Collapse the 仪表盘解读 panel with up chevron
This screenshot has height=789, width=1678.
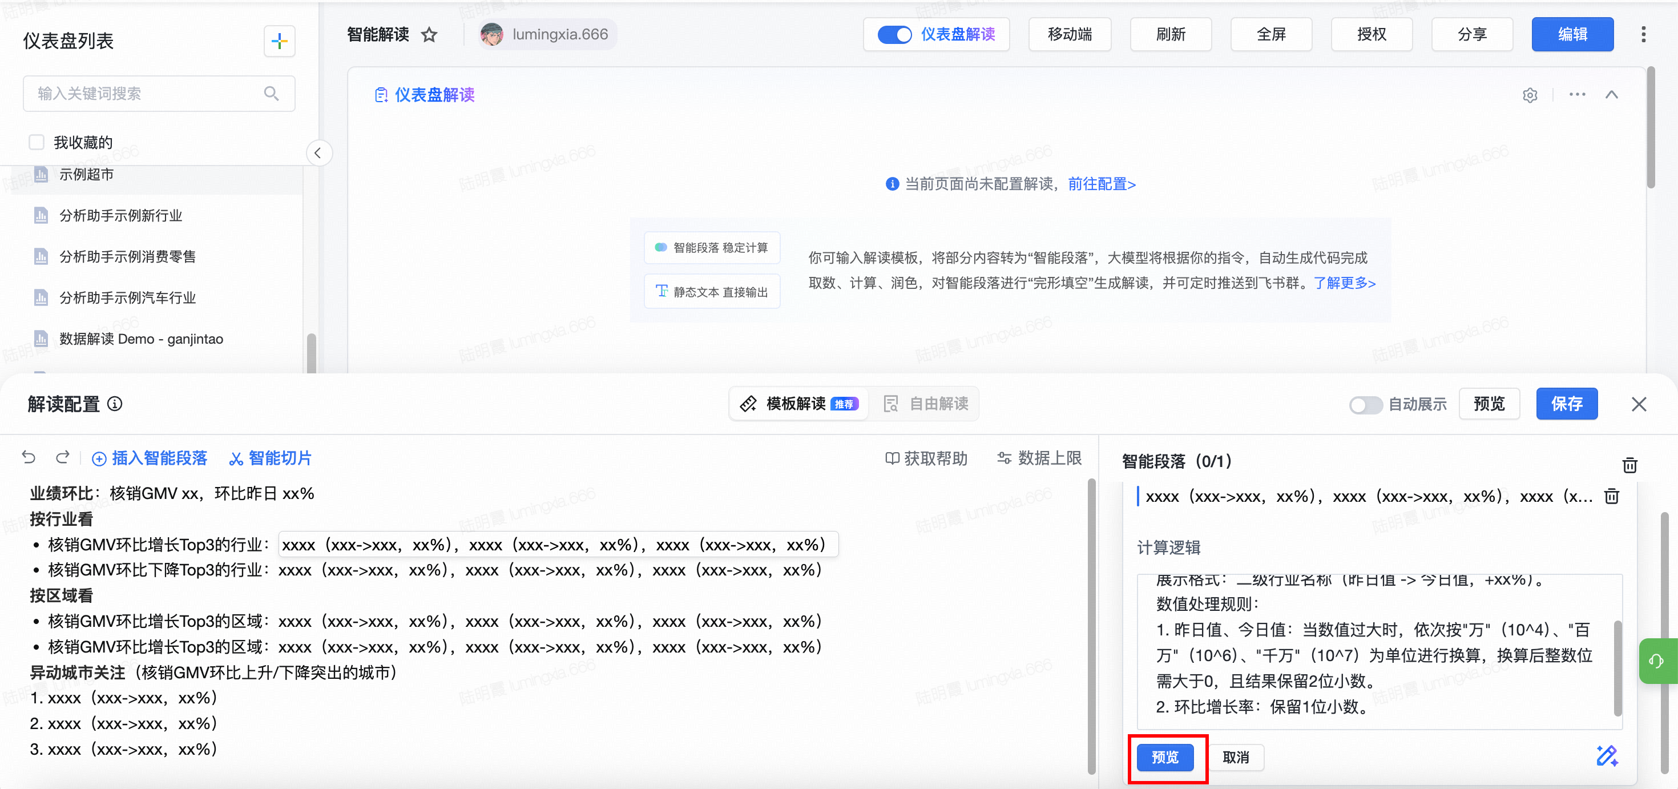pyautogui.click(x=1611, y=95)
